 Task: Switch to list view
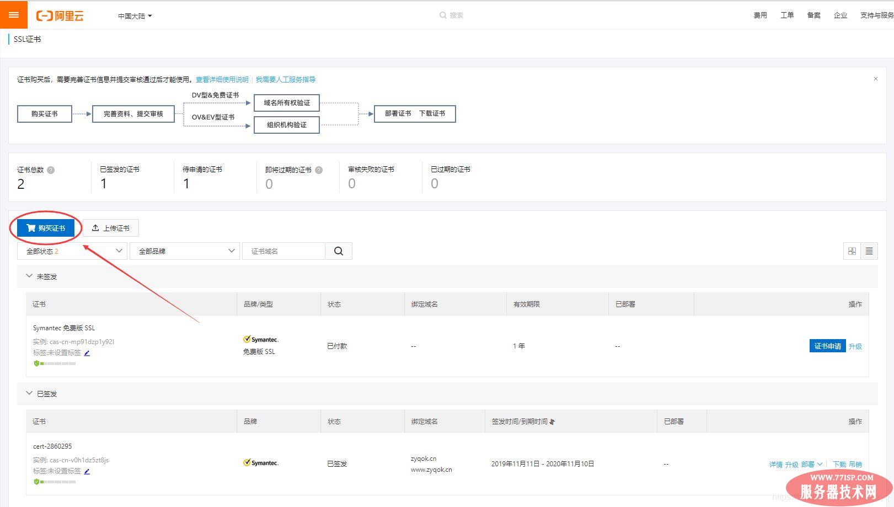point(869,251)
